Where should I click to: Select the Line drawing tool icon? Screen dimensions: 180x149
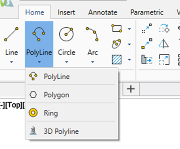click(x=11, y=34)
